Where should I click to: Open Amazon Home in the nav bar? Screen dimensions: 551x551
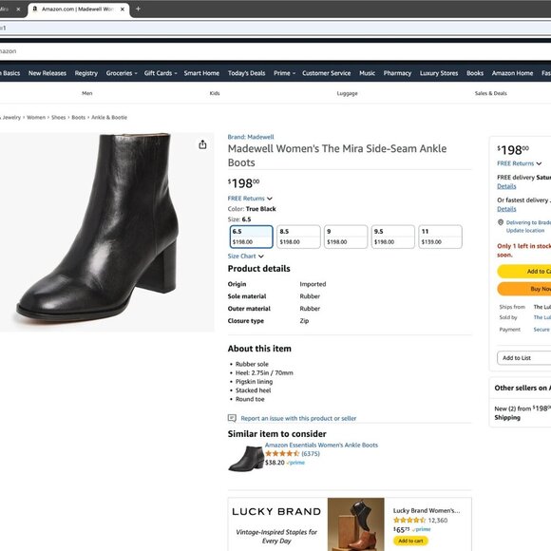[512, 73]
